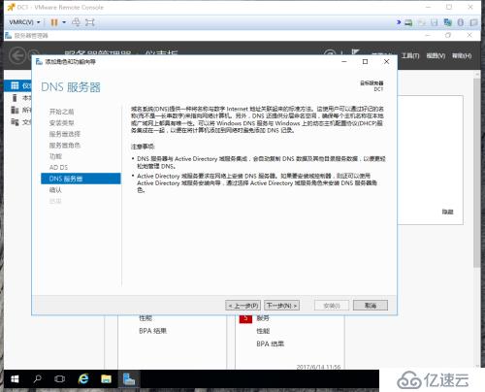Maximize the add roles wizard dialog
The width and height of the screenshot is (485, 392).
tap(365, 61)
